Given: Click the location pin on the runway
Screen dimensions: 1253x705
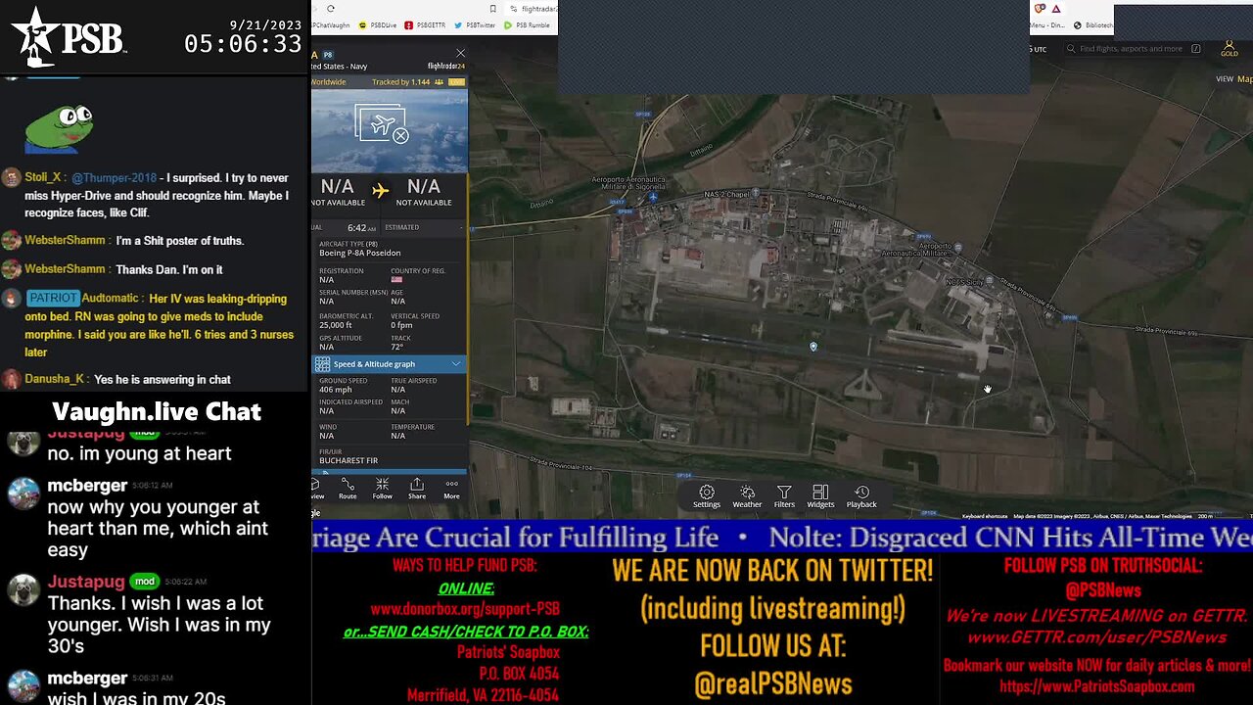Looking at the screenshot, I should click(813, 347).
